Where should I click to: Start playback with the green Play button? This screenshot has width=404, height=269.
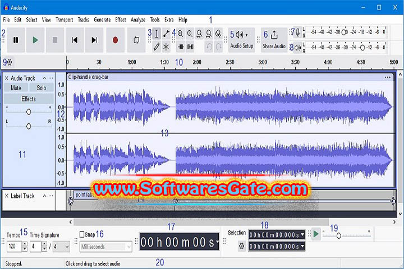pos(35,40)
